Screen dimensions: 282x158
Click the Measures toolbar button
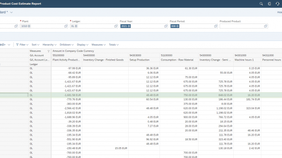pos(99,45)
